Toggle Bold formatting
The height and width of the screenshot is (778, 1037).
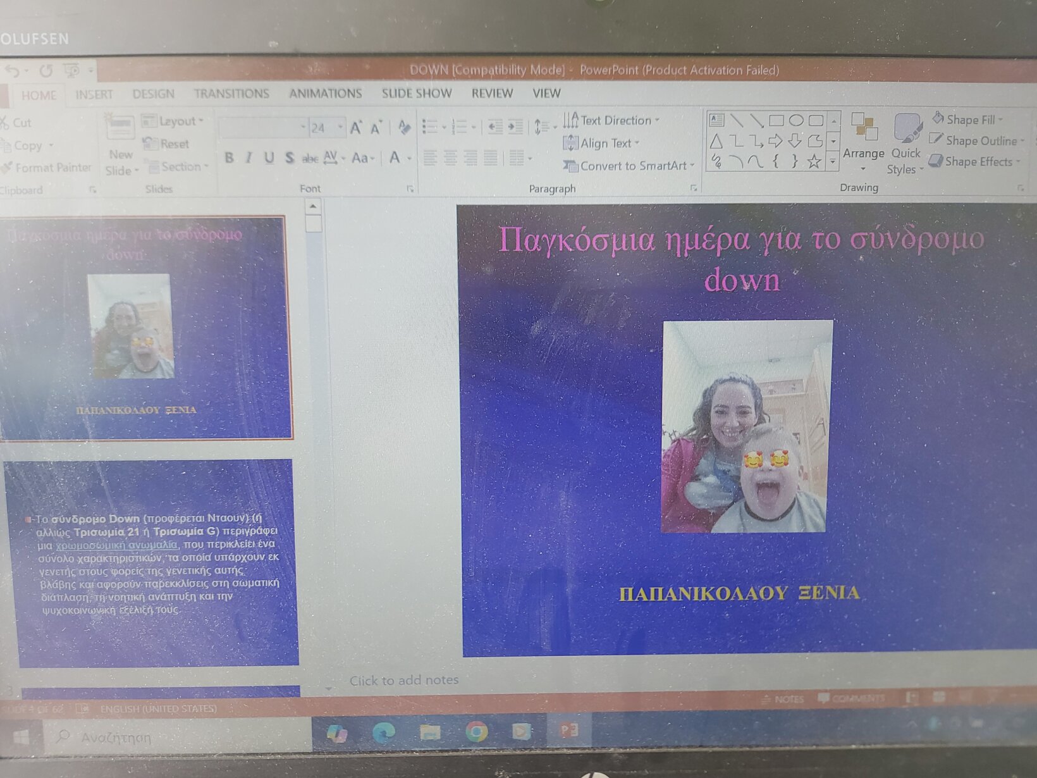tap(229, 158)
